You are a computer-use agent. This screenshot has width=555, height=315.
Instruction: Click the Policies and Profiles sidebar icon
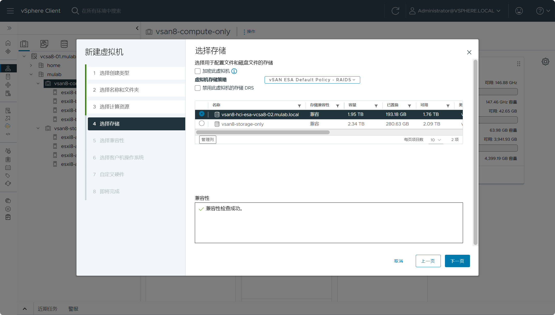click(x=8, y=111)
